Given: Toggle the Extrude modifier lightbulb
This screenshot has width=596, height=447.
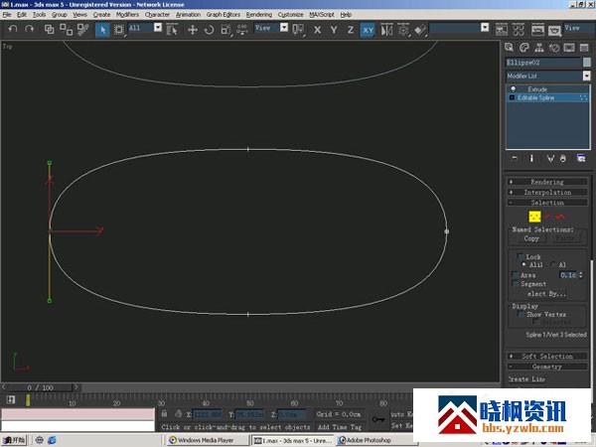Looking at the screenshot, I should tap(513, 89).
